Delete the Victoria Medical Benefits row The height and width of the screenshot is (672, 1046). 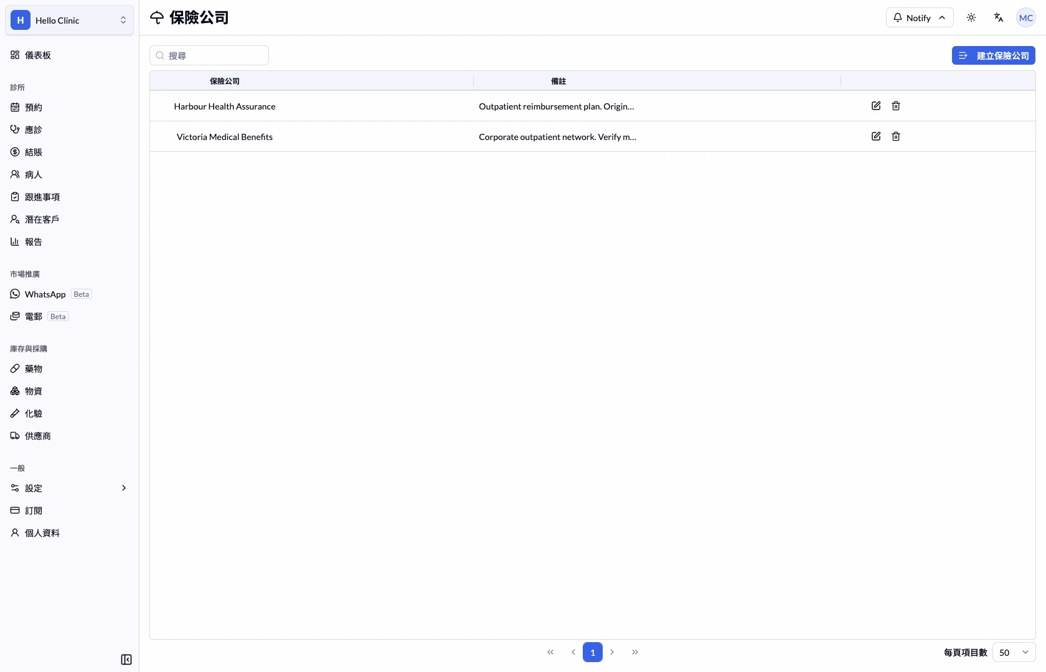point(896,136)
